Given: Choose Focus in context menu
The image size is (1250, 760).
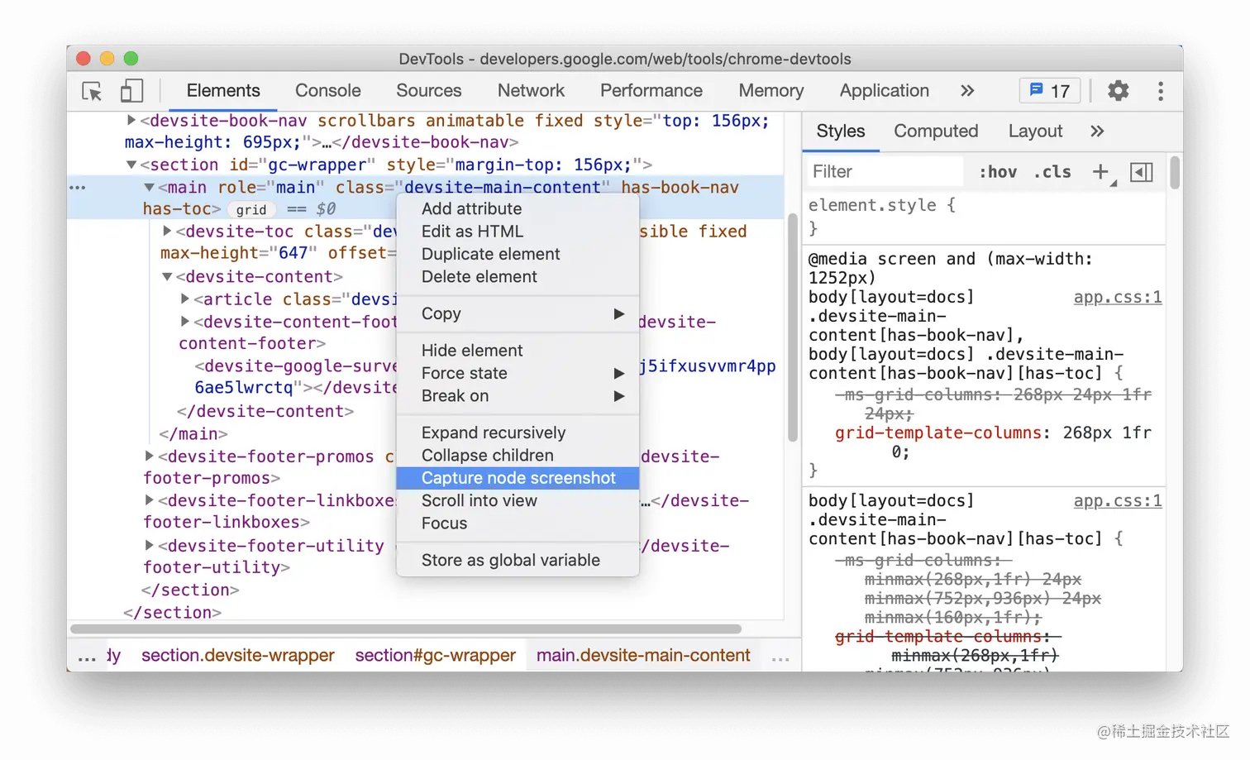Looking at the screenshot, I should [x=518, y=523].
